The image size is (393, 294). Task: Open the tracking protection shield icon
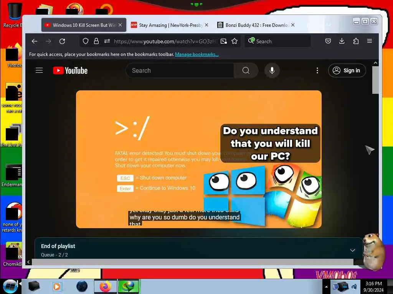86,41
